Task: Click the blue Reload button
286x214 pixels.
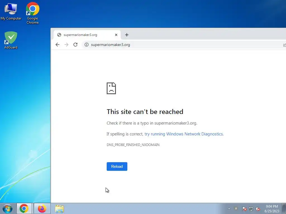Action: pos(117,166)
